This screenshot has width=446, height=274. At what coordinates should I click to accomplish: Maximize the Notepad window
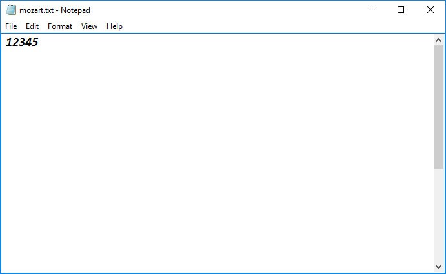[401, 10]
